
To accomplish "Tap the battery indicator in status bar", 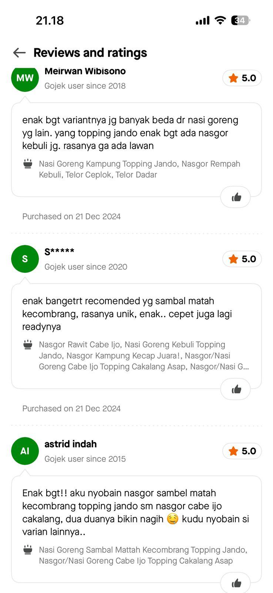I will click(x=240, y=20).
